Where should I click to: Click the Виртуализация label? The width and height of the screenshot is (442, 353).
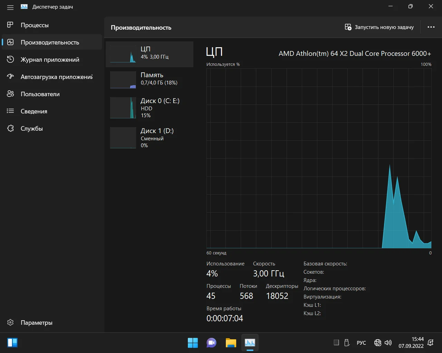tap(323, 297)
